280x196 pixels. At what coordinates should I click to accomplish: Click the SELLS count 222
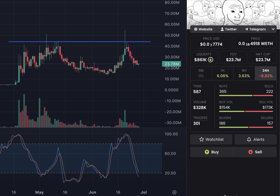click(269, 91)
